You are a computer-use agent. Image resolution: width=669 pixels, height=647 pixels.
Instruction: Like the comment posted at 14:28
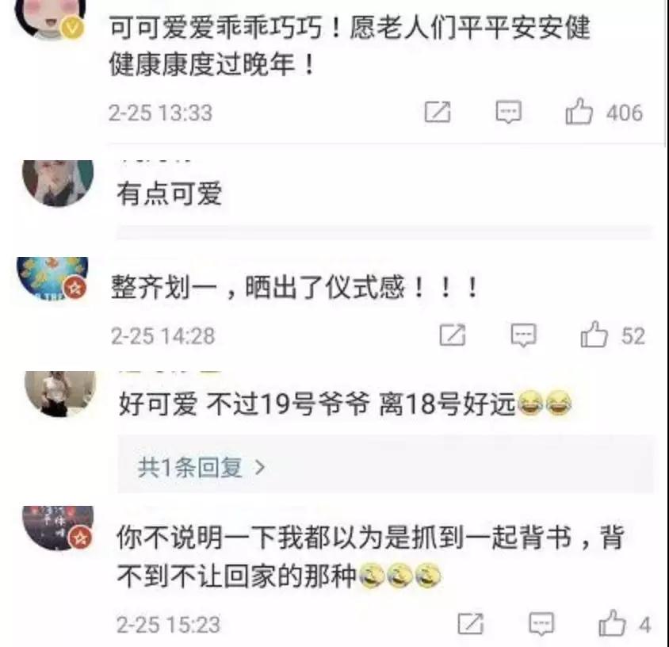[x=594, y=335]
